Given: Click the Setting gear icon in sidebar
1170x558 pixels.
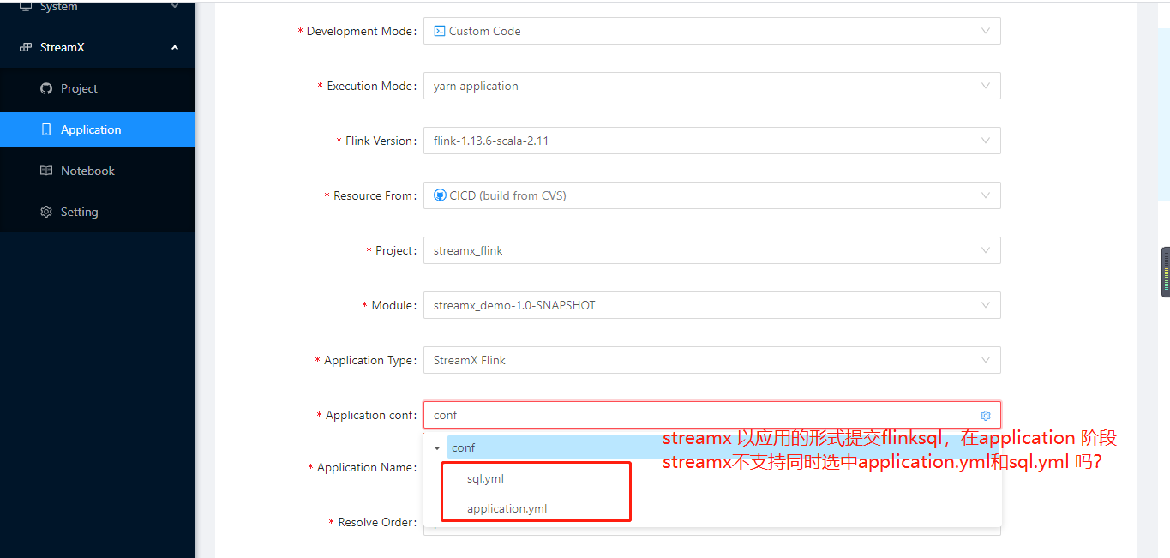Looking at the screenshot, I should (46, 212).
